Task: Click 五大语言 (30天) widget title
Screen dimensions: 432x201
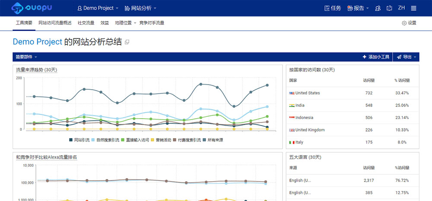Action: pos(305,157)
